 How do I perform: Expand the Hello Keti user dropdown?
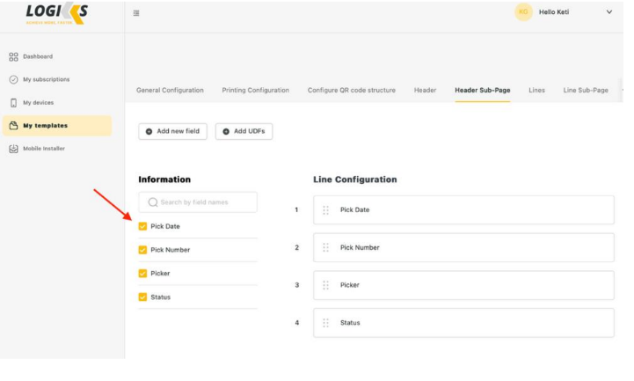[x=609, y=11]
